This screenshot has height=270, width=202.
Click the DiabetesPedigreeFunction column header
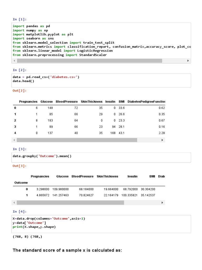point(146,102)
